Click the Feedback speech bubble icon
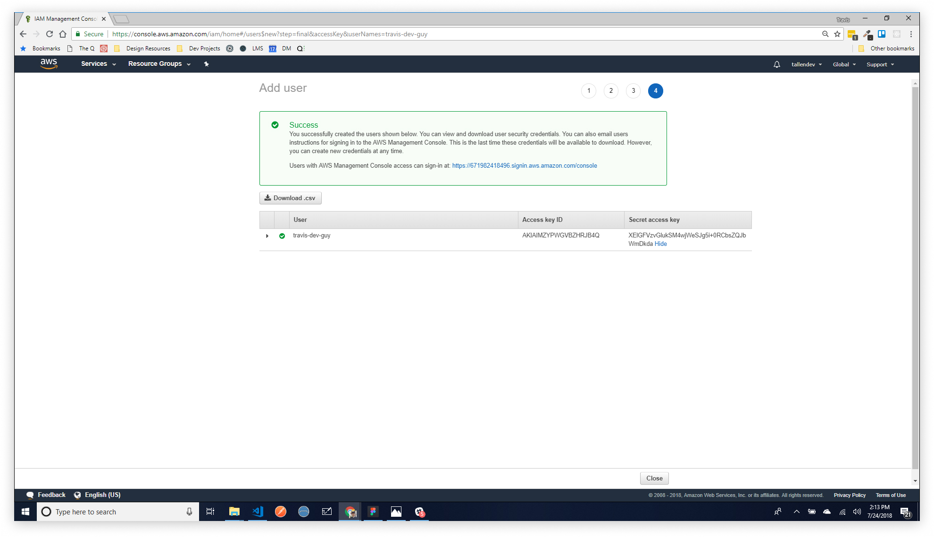Viewport: 934px width, 537px height. [x=30, y=495]
